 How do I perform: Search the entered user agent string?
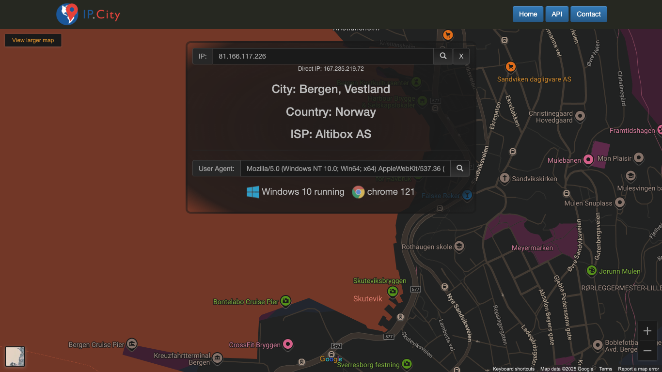[x=460, y=169]
